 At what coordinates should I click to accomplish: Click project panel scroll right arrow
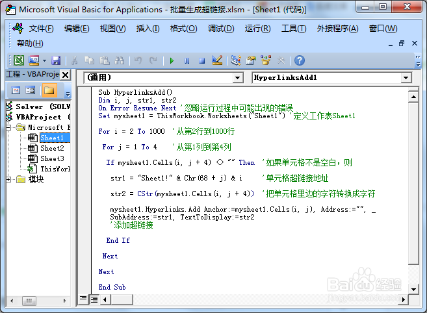click(64, 301)
